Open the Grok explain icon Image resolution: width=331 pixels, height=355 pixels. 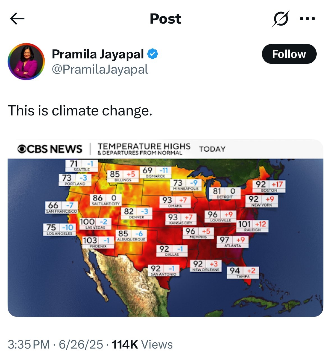pos(280,19)
